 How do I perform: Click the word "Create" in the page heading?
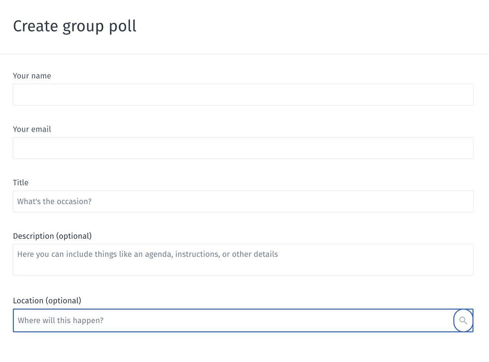pos(35,26)
